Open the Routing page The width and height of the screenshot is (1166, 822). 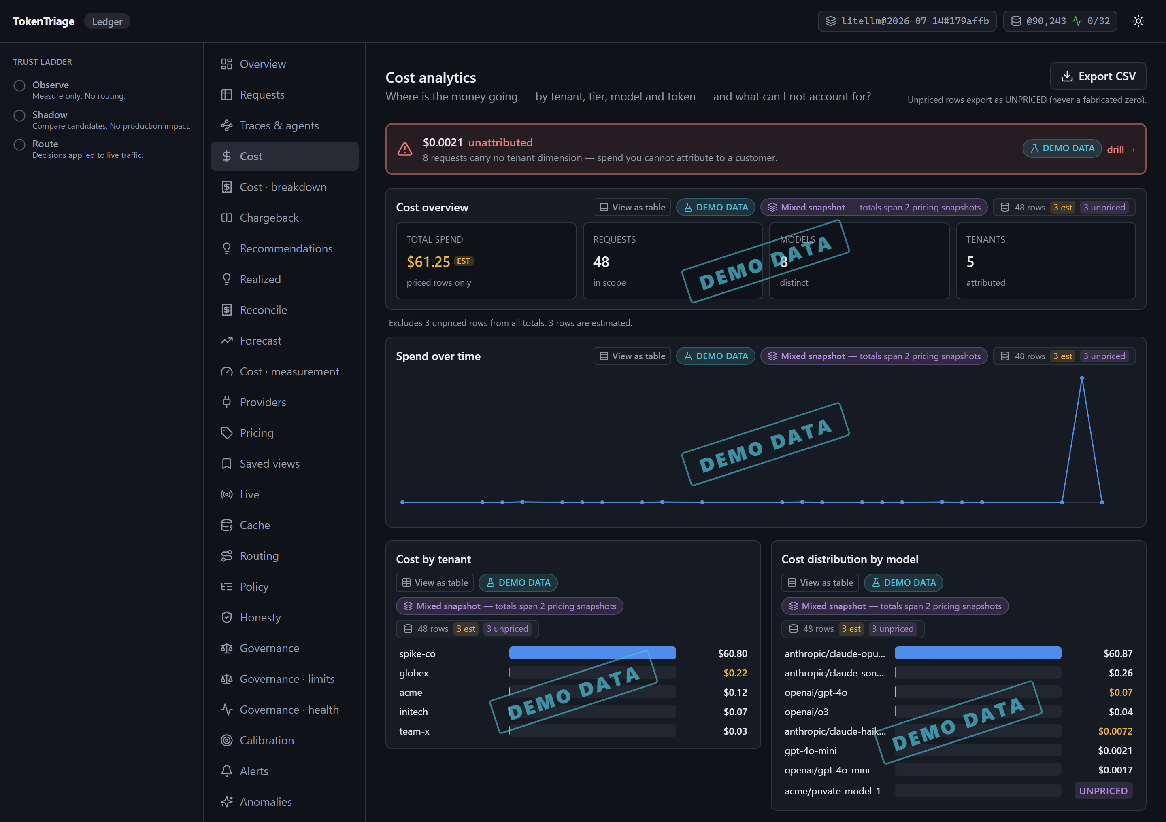tap(284, 556)
